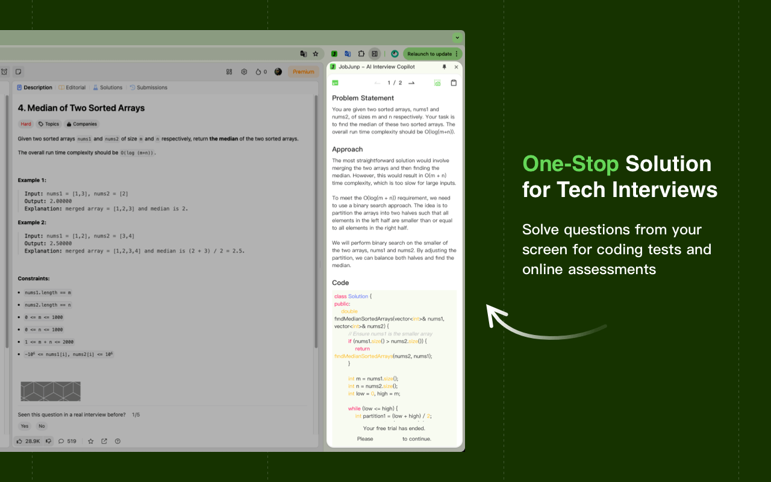
Task: Click Relaunch to update button
Action: (x=432, y=54)
